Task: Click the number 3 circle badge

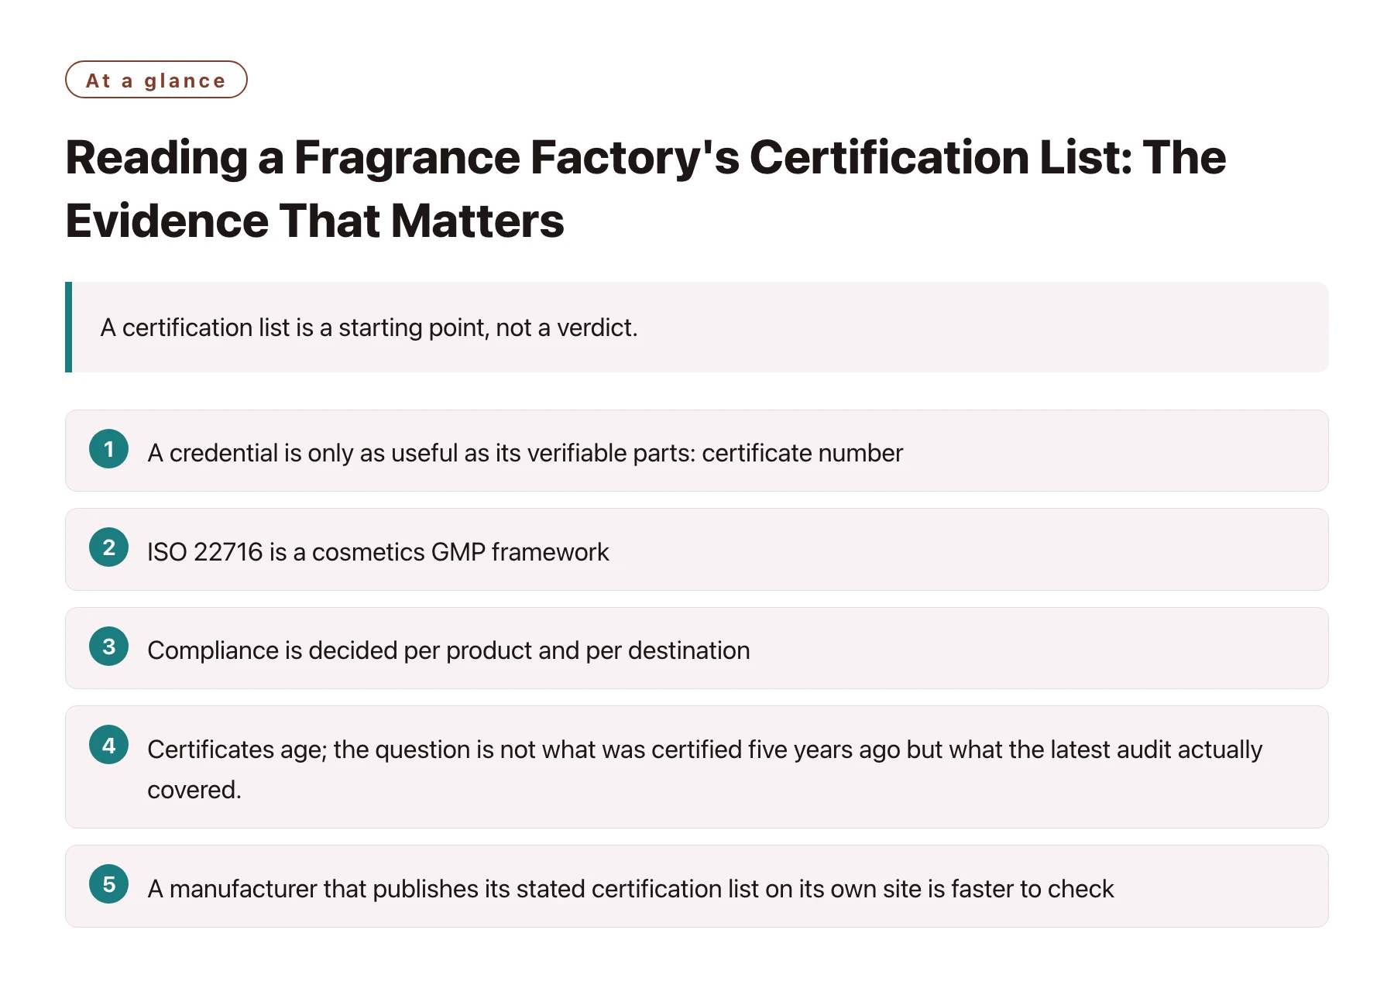Action: click(108, 647)
